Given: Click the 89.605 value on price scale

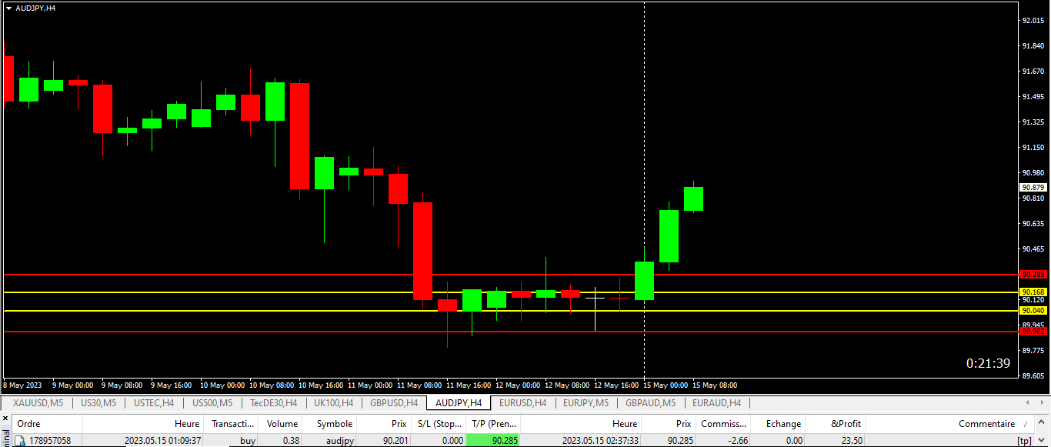Looking at the screenshot, I should (1033, 376).
